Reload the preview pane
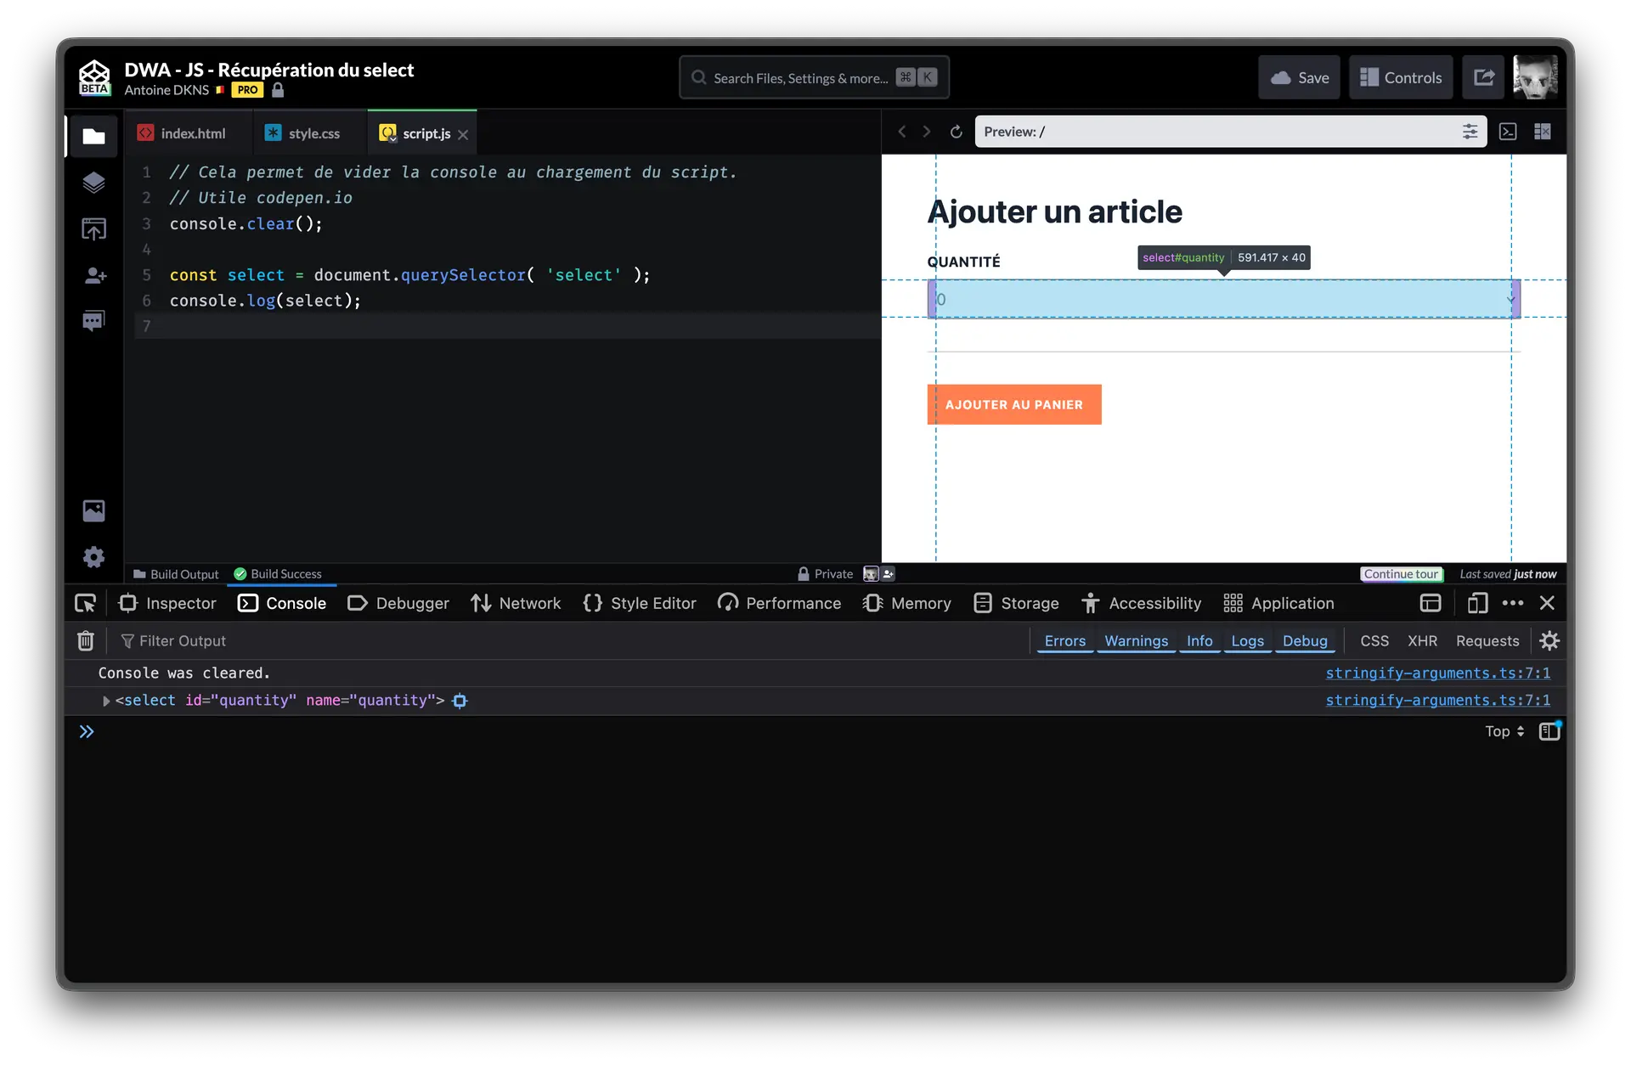This screenshot has height=1065, width=1631. (956, 132)
